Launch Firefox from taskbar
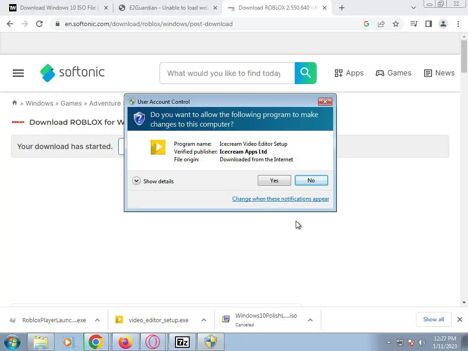 (125, 342)
